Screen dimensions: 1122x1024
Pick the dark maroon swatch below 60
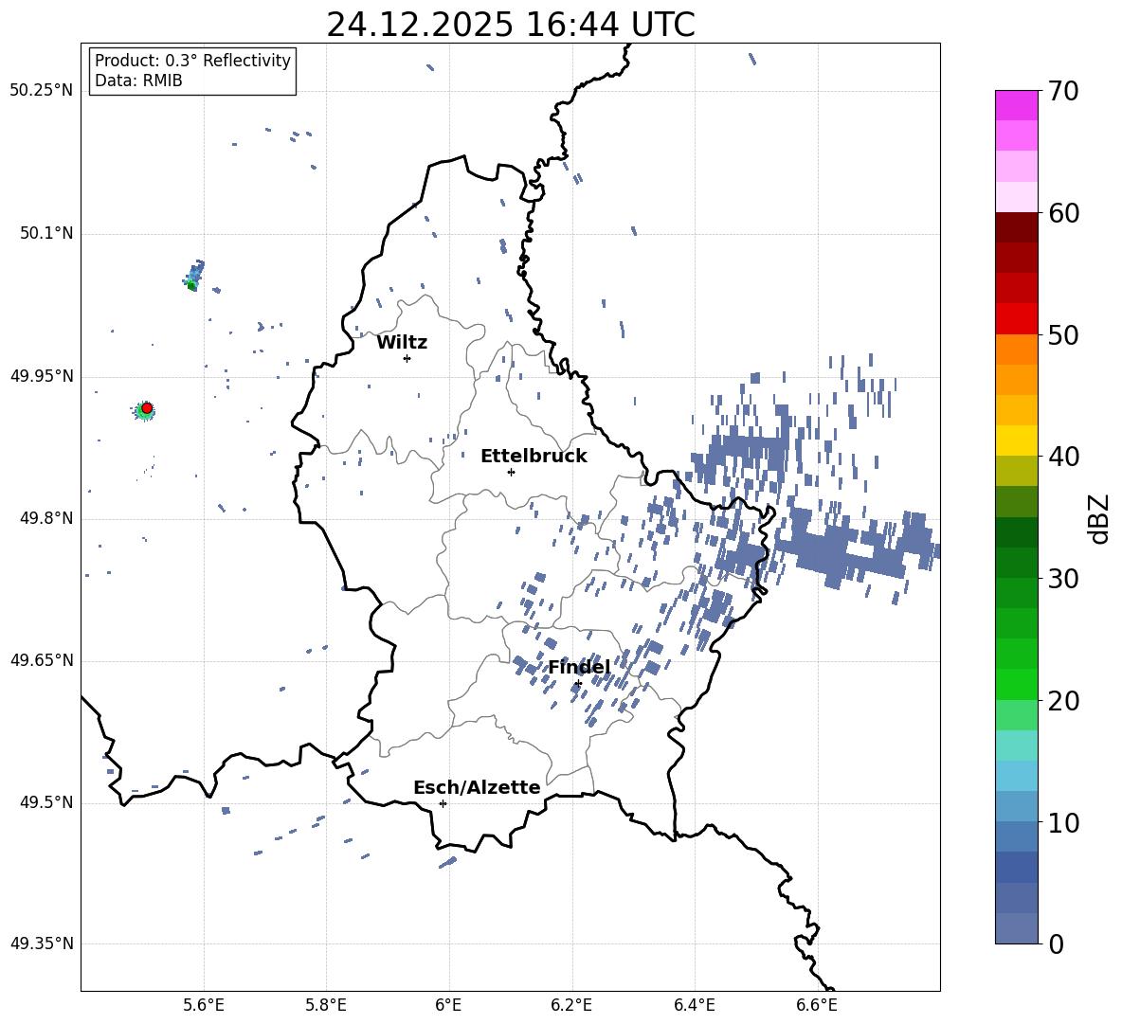[1016, 227]
